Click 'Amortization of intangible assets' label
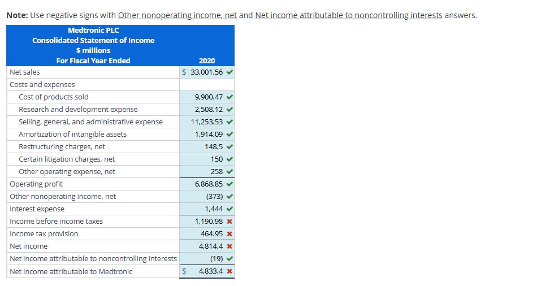537x286 pixels. (x=72, y=135)
